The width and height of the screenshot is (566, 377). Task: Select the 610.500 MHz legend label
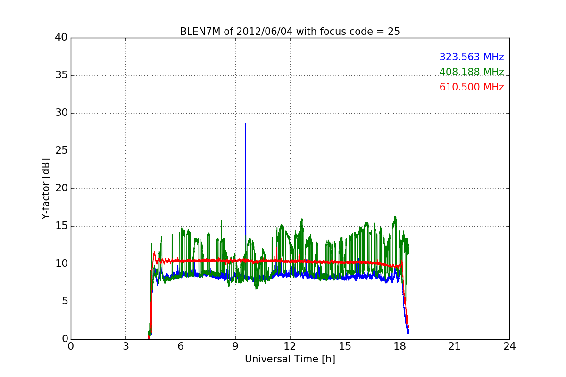point(472,87)
